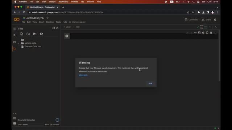Open table of contents sidebar icon
This screenshot has height=130, width=232.
pos(14,29)
